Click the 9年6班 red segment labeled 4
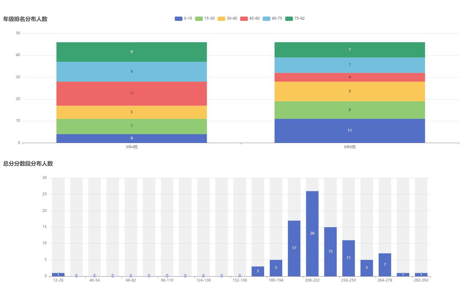 point(350,77)
